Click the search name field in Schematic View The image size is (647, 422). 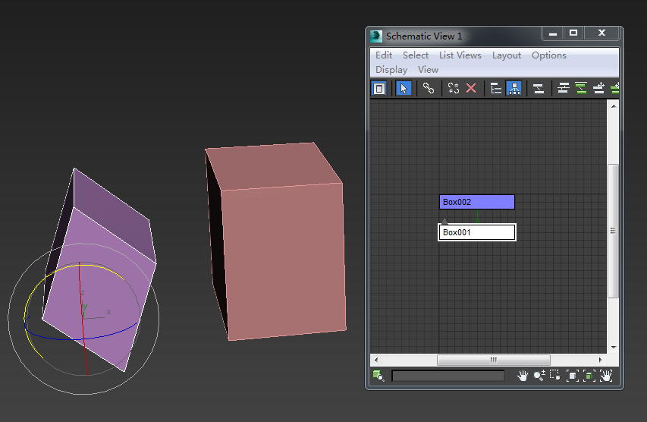point(448,376)
